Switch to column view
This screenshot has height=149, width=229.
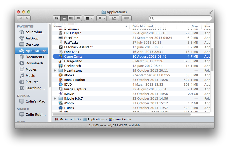click(x=71, y=18)
